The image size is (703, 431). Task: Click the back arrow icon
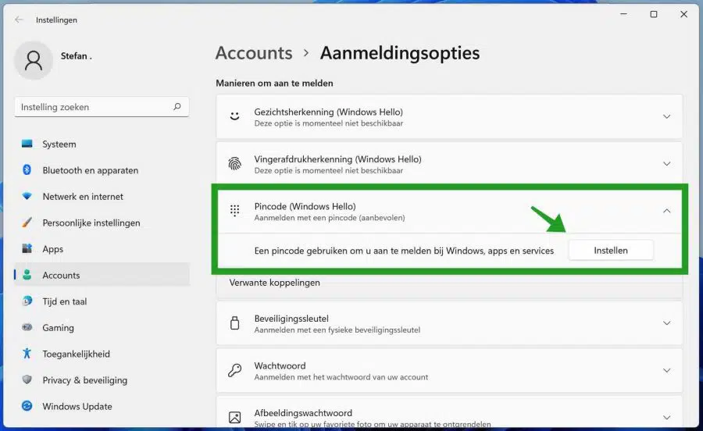[x=19, y=20]
